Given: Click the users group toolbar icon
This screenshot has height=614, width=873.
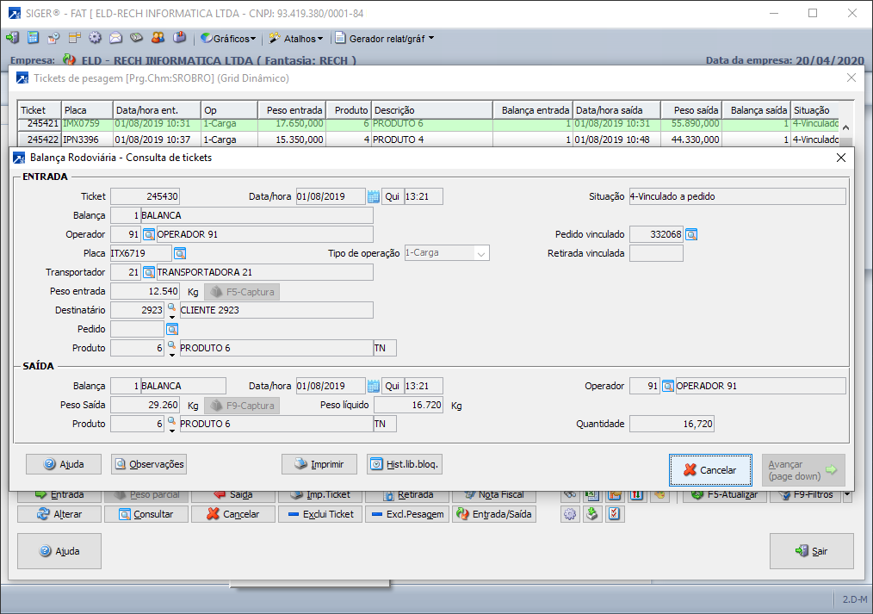Looking at the screenshot, I should (x=158, y=38).
